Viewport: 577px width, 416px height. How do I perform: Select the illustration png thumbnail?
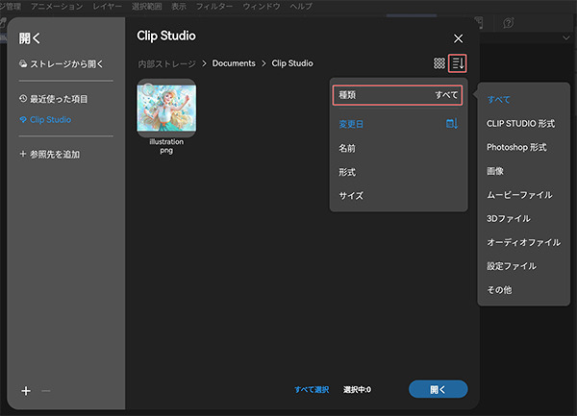[x=166, y=108]
